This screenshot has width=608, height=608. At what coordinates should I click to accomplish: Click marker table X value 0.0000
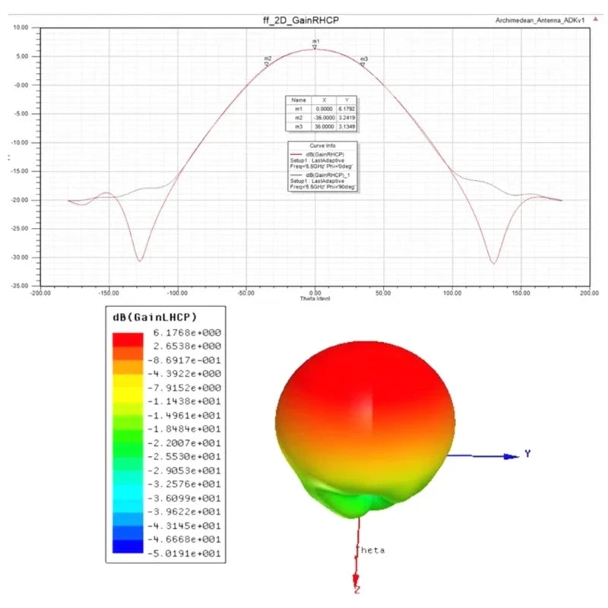[325, 109]
